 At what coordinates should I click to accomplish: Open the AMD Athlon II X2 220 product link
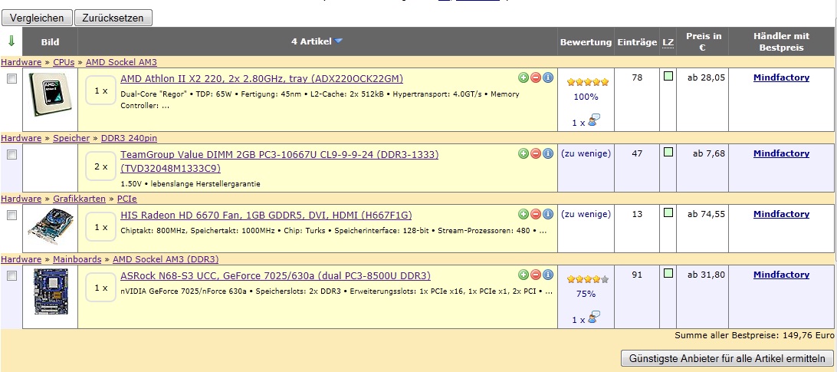pos(261,78)
